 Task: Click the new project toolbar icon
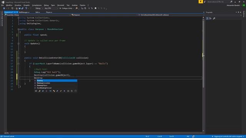coord(12,8)
